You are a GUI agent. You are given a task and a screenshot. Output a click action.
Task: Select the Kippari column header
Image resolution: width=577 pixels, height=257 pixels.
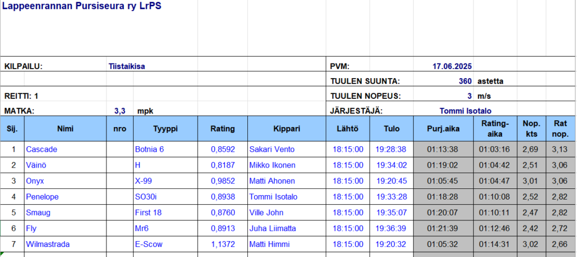(287, 129)
